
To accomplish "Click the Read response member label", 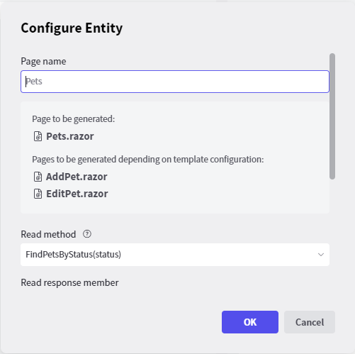I will point(69,283).
